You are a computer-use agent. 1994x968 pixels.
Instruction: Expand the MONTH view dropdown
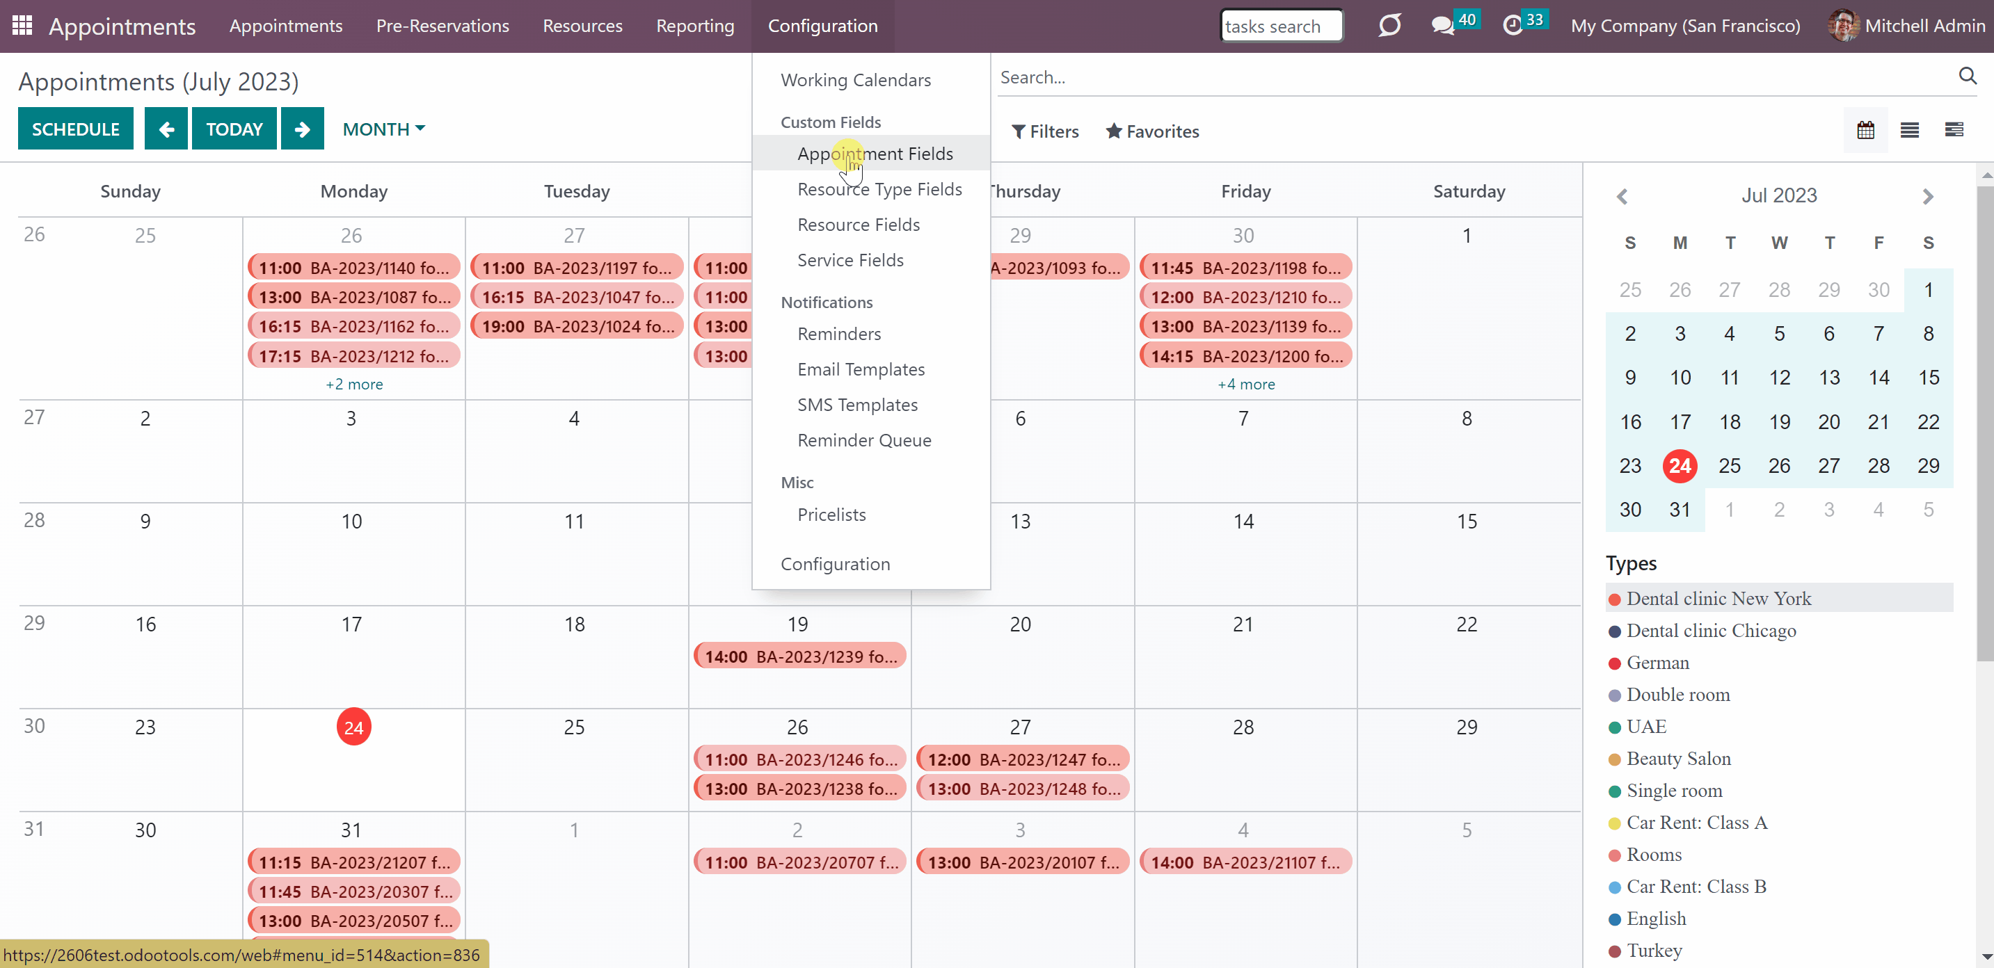[384, 129]
